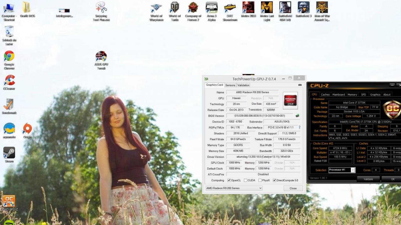The height and width of the screenshot is (225, 401).
Task: Launch Snipping Tool Plus.exe
Action: [101, 12]
